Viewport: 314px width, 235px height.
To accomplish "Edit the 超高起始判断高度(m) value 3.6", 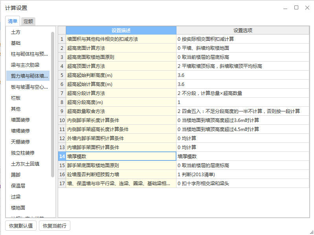I will point(243,75).
